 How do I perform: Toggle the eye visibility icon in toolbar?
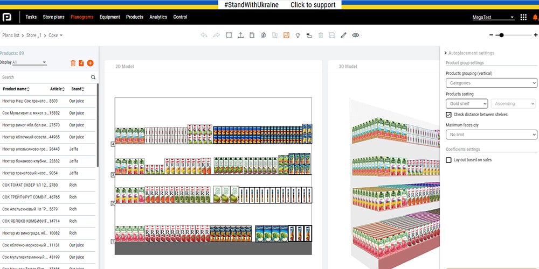(x=355, y=35)
